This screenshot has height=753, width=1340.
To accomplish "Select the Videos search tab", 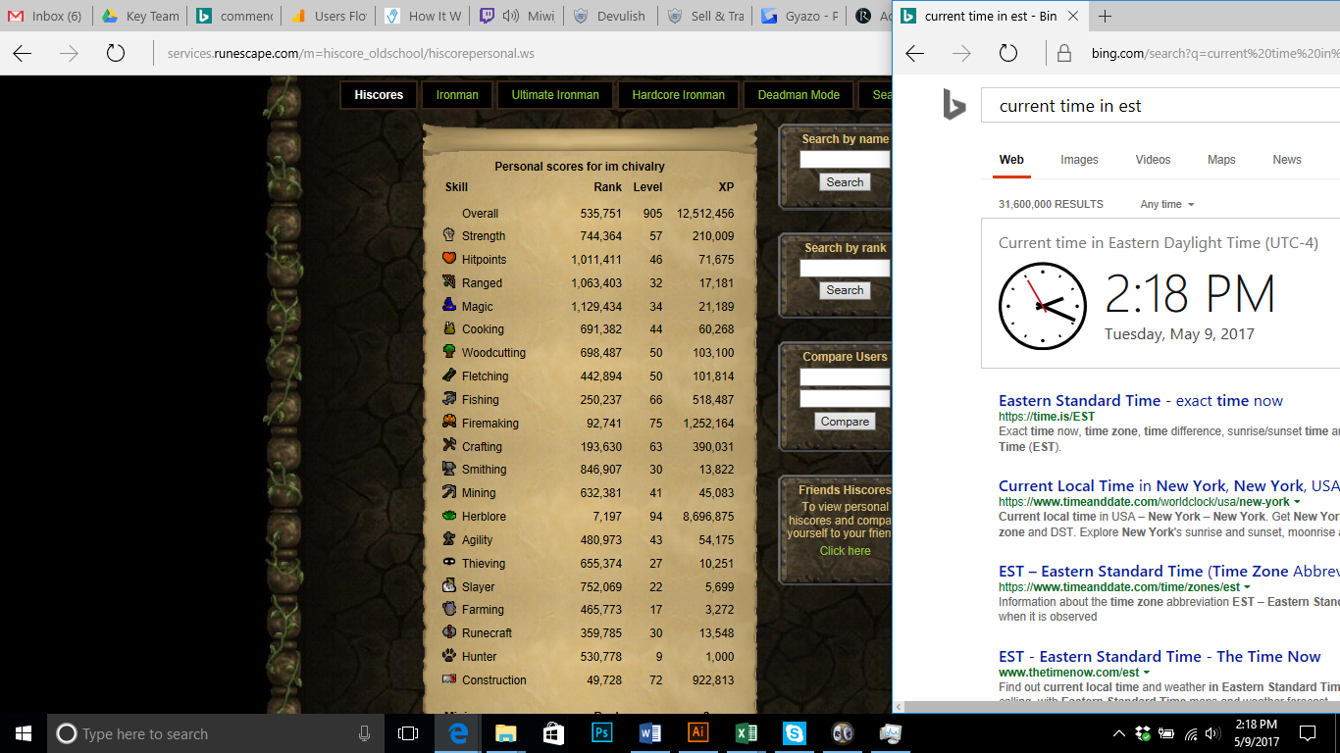I will coord(1153,160).
